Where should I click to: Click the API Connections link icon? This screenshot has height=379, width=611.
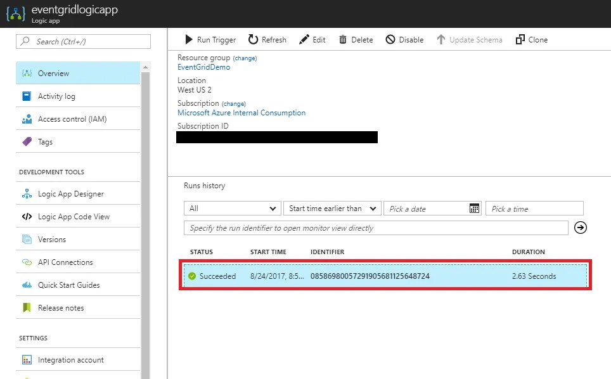click(x=27, y=262)
